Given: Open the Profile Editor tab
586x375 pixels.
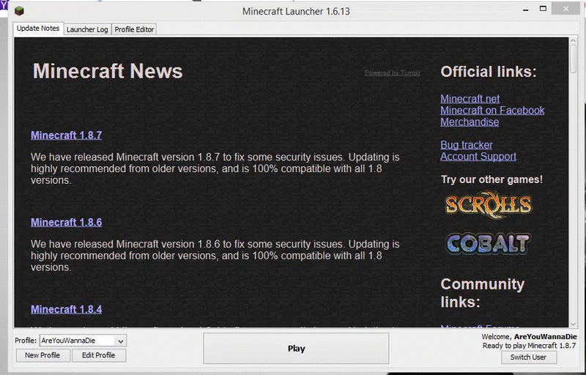Looking at the screenshot, I should pyautogui.click(x=134, y=29).
